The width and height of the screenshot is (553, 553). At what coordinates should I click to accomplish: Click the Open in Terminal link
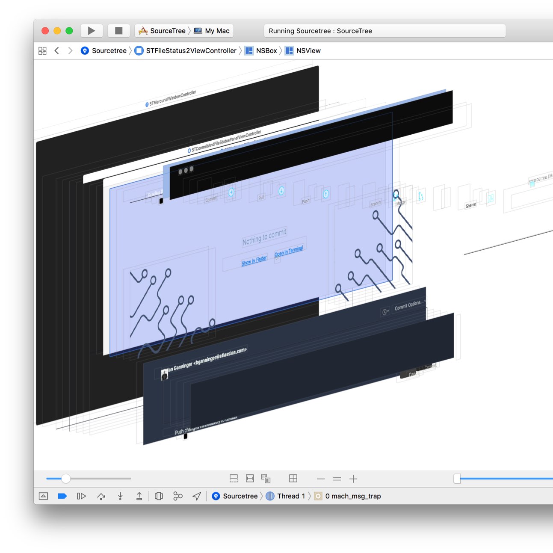[x=289, y=251]
